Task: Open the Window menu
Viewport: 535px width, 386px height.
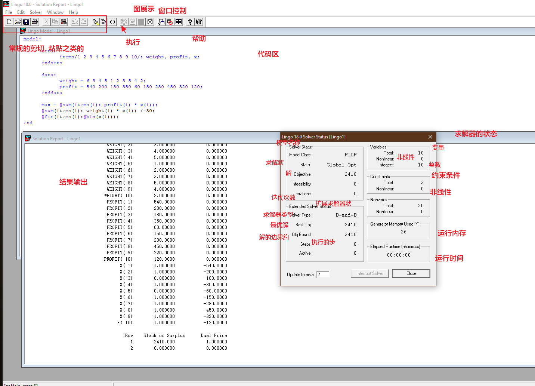Action: point(55,12)
